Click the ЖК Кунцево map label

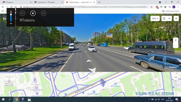36,84
